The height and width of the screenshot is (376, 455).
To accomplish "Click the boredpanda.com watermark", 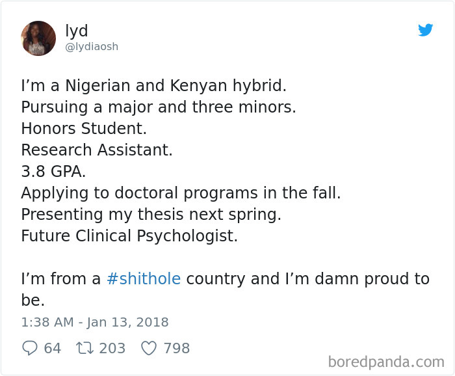I will pos(386,361).
